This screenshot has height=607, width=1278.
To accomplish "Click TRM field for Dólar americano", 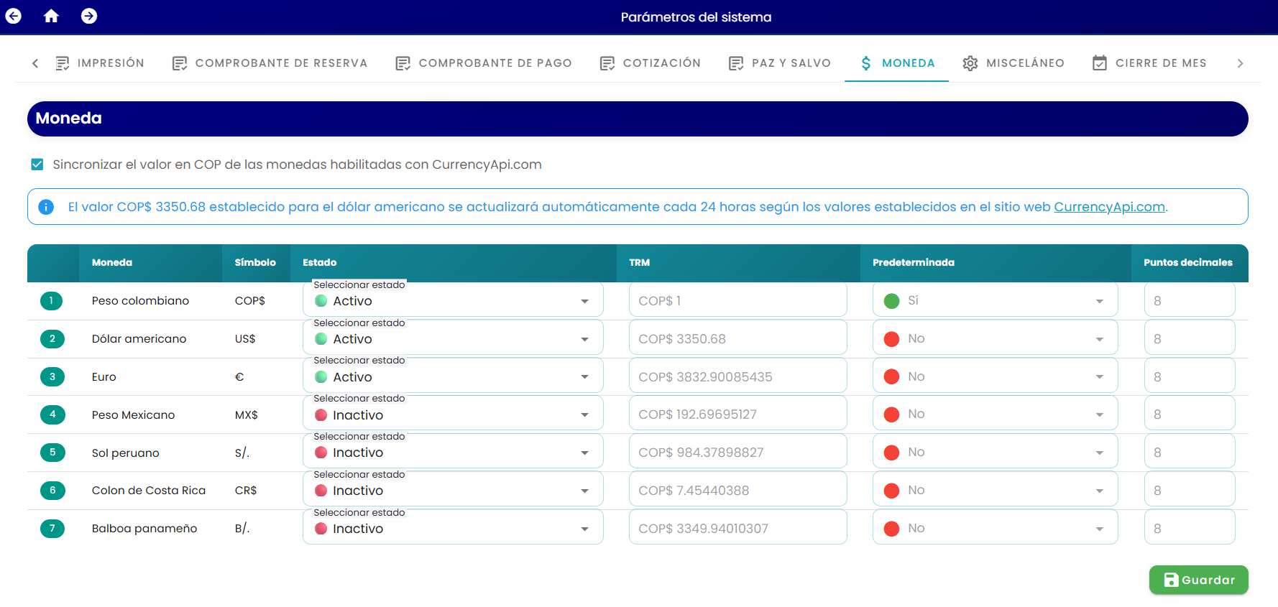I will pyautogui.click(x=737, y=338).
